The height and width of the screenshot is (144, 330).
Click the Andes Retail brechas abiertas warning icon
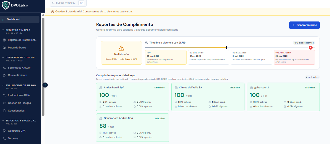pyautogui.click(x=100, y=107)
